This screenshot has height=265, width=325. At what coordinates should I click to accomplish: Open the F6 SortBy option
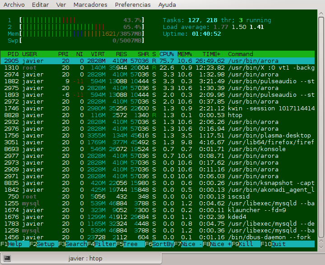(x=159, y=244)
